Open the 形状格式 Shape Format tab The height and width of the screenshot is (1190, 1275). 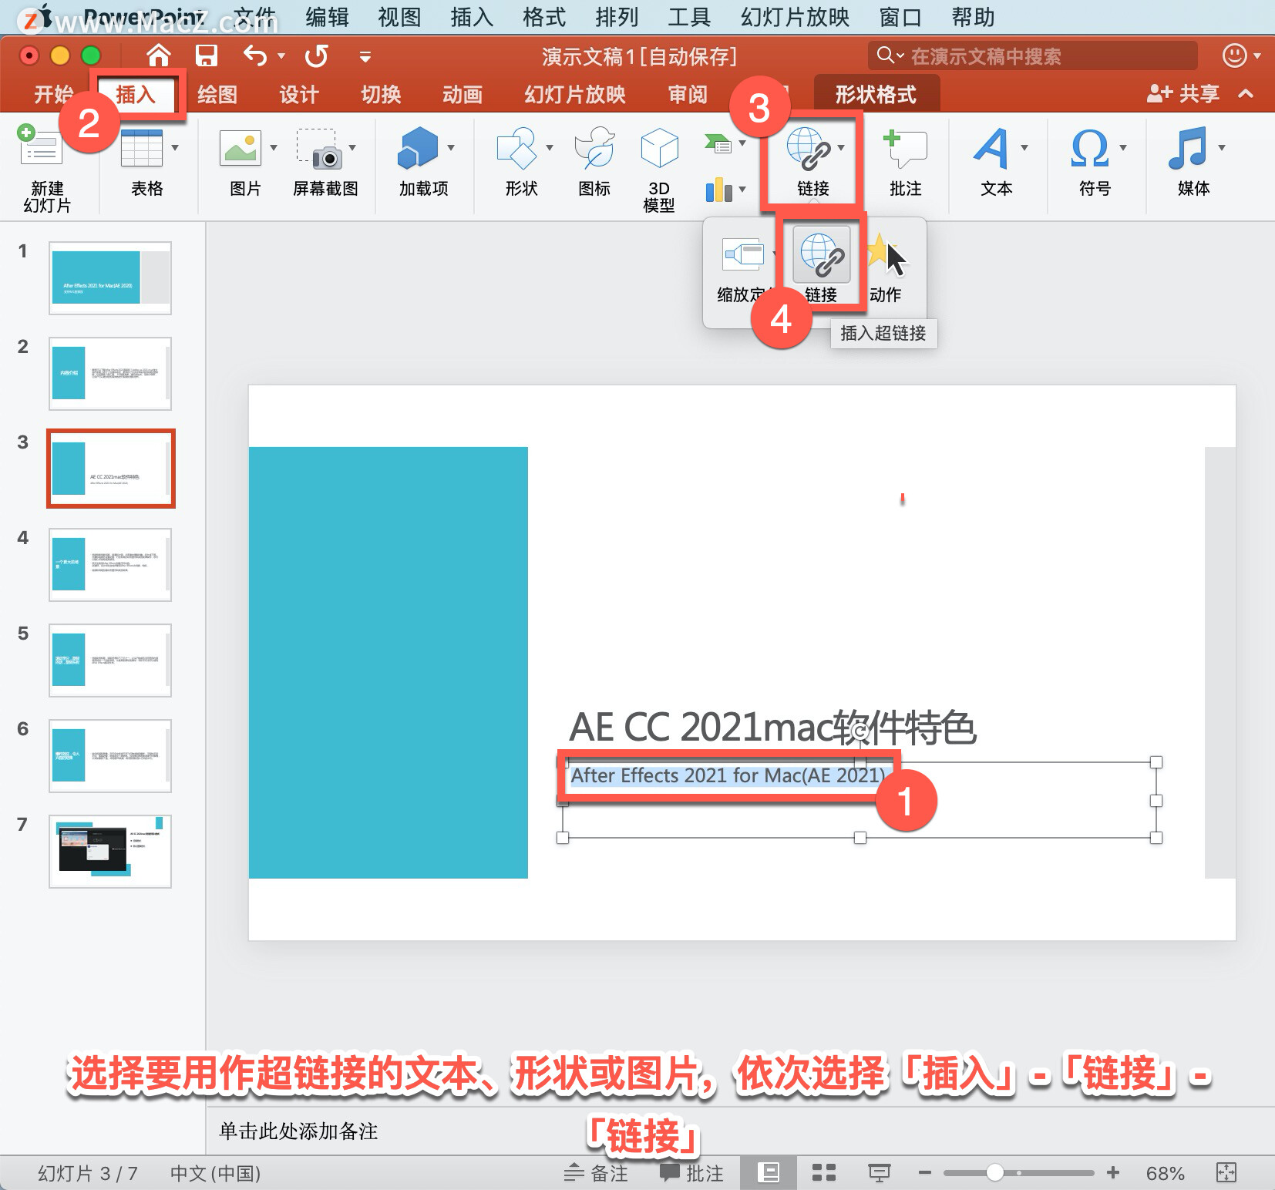tap(876, 94)
